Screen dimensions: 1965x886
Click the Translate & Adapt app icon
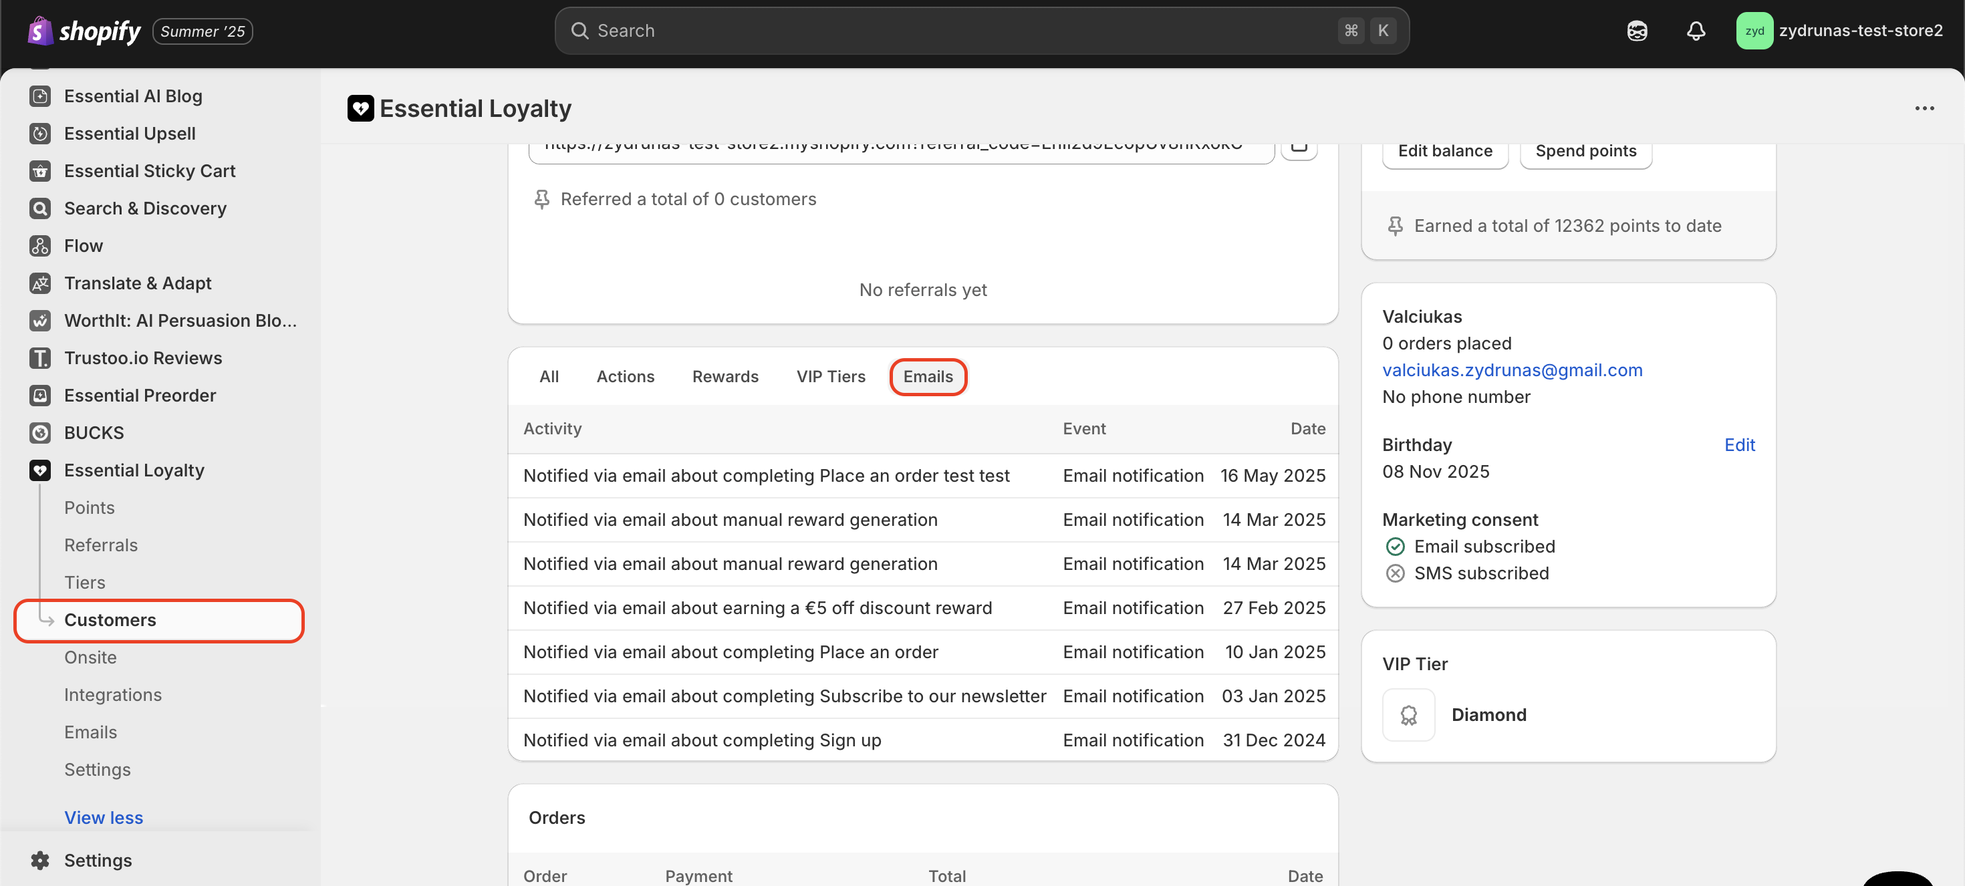40,283
